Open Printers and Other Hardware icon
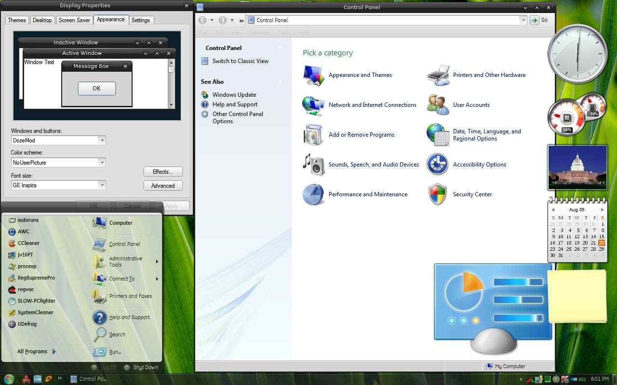617x385 pixels. pyautogui.click(x=438, y=76)
